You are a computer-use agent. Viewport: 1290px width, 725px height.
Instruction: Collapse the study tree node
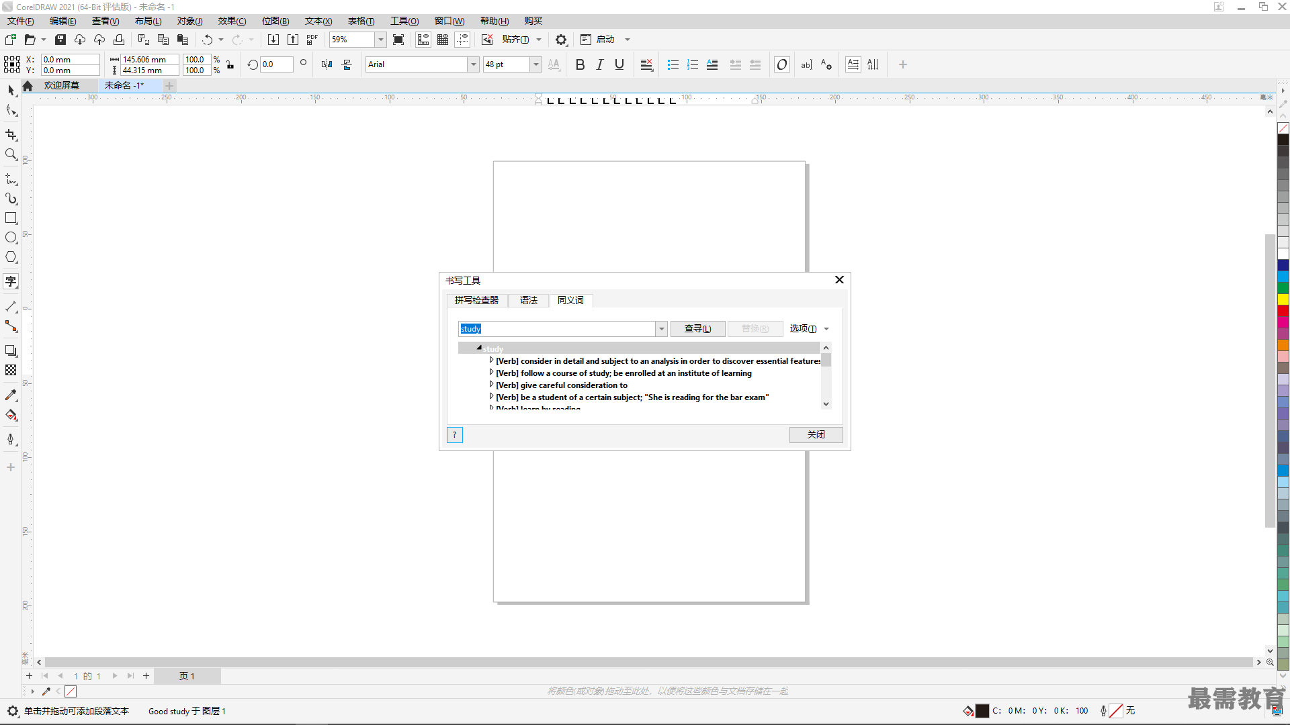[479, 348]
